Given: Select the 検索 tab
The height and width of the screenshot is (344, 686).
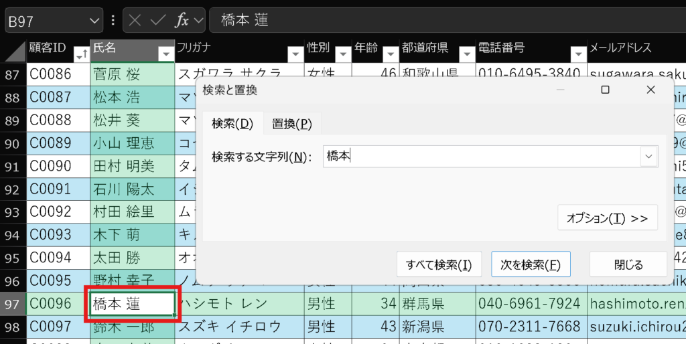Looking at the screenshot, I should [232, 124].
